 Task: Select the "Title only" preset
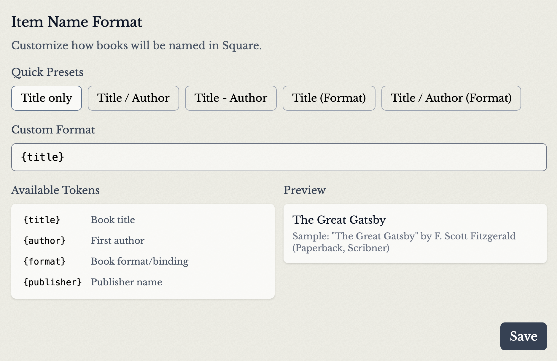pos(46,98)
